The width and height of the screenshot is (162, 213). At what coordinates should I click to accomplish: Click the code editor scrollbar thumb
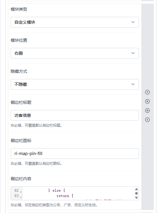[136, 193]
